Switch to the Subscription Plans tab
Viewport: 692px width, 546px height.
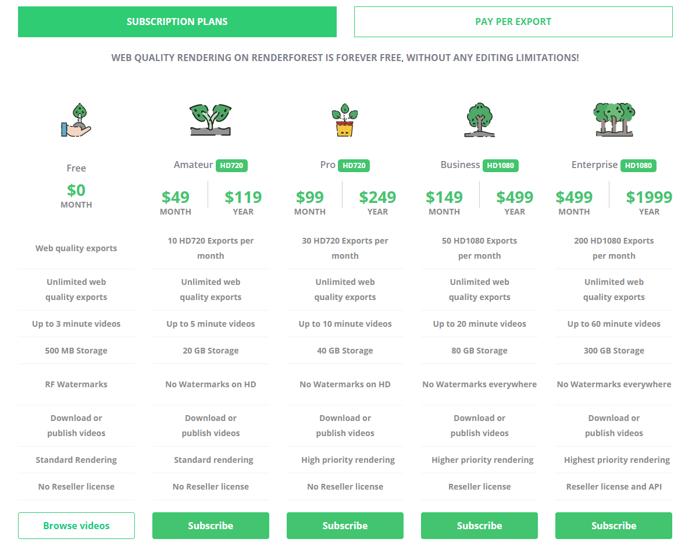click(x=177, y=22)
